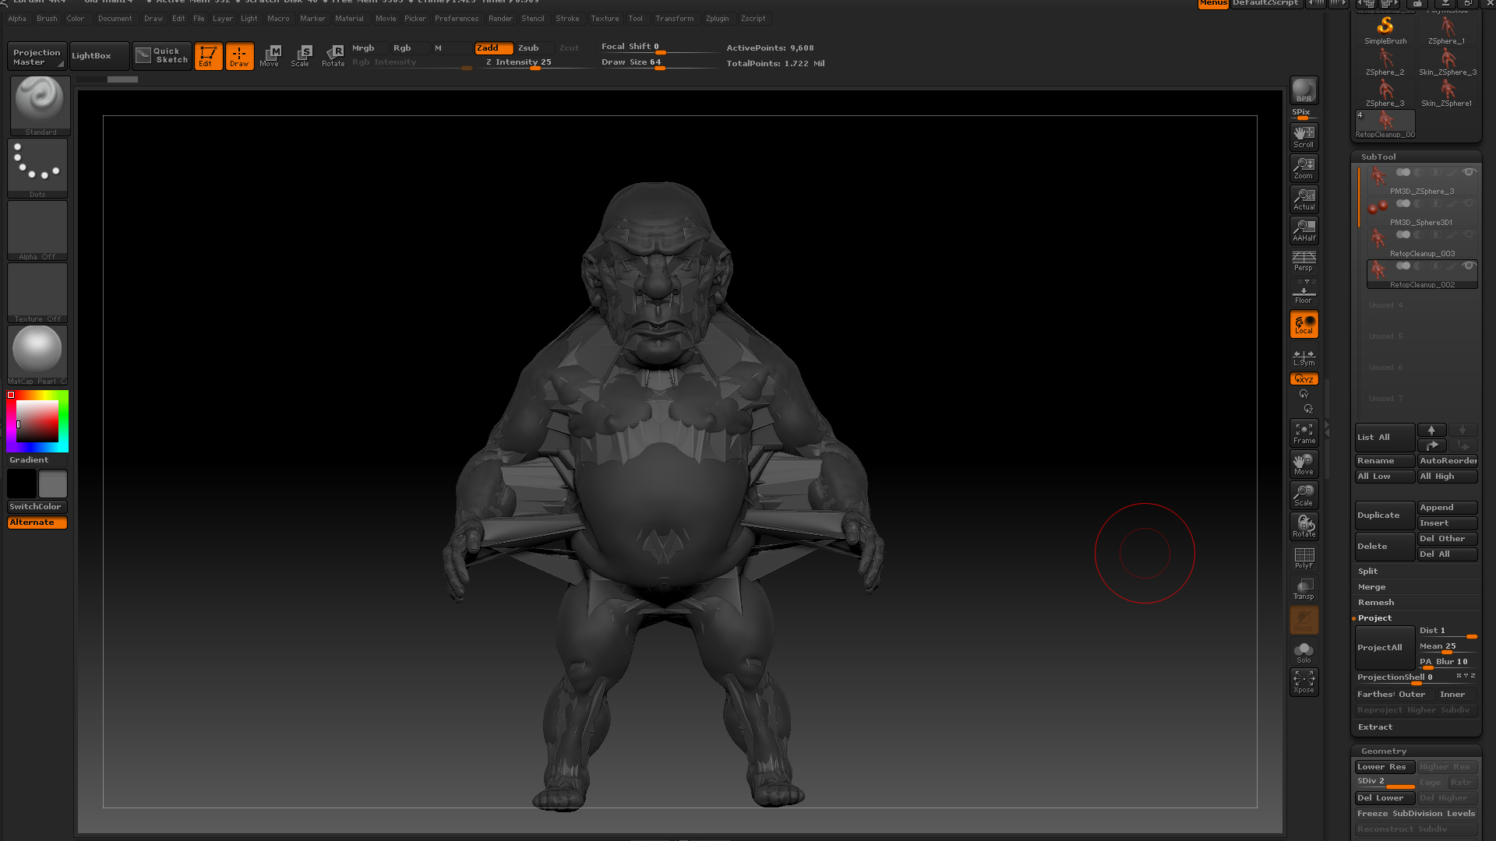Expand the Extract section
The height and width of the screenshot is (841, 1496).
(1374, 727)
